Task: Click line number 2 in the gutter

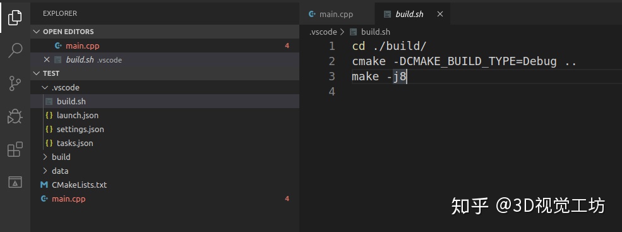Action: pyautogui.click(x=332, y=61)
